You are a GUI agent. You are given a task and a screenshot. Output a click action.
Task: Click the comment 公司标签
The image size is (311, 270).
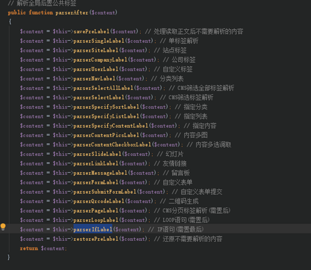pyautogui.click(x=184, y=60)
